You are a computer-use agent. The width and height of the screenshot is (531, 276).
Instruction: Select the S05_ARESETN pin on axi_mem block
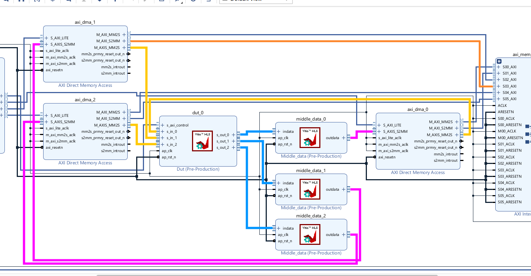coord(510,202)
